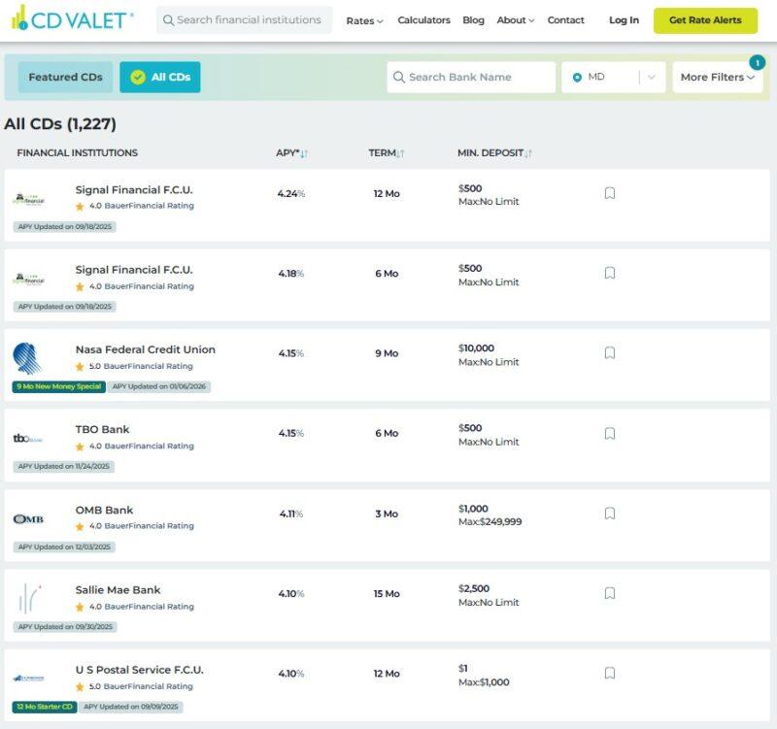Save the TBO Bank CD bookmark

[609, 433]
